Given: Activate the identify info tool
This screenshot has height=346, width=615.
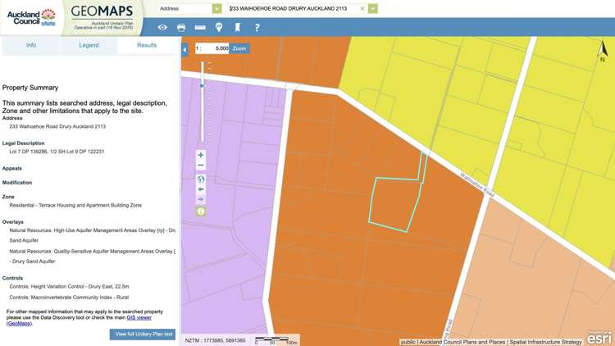Looking at the screenshot, I should [x=200, y=212].
